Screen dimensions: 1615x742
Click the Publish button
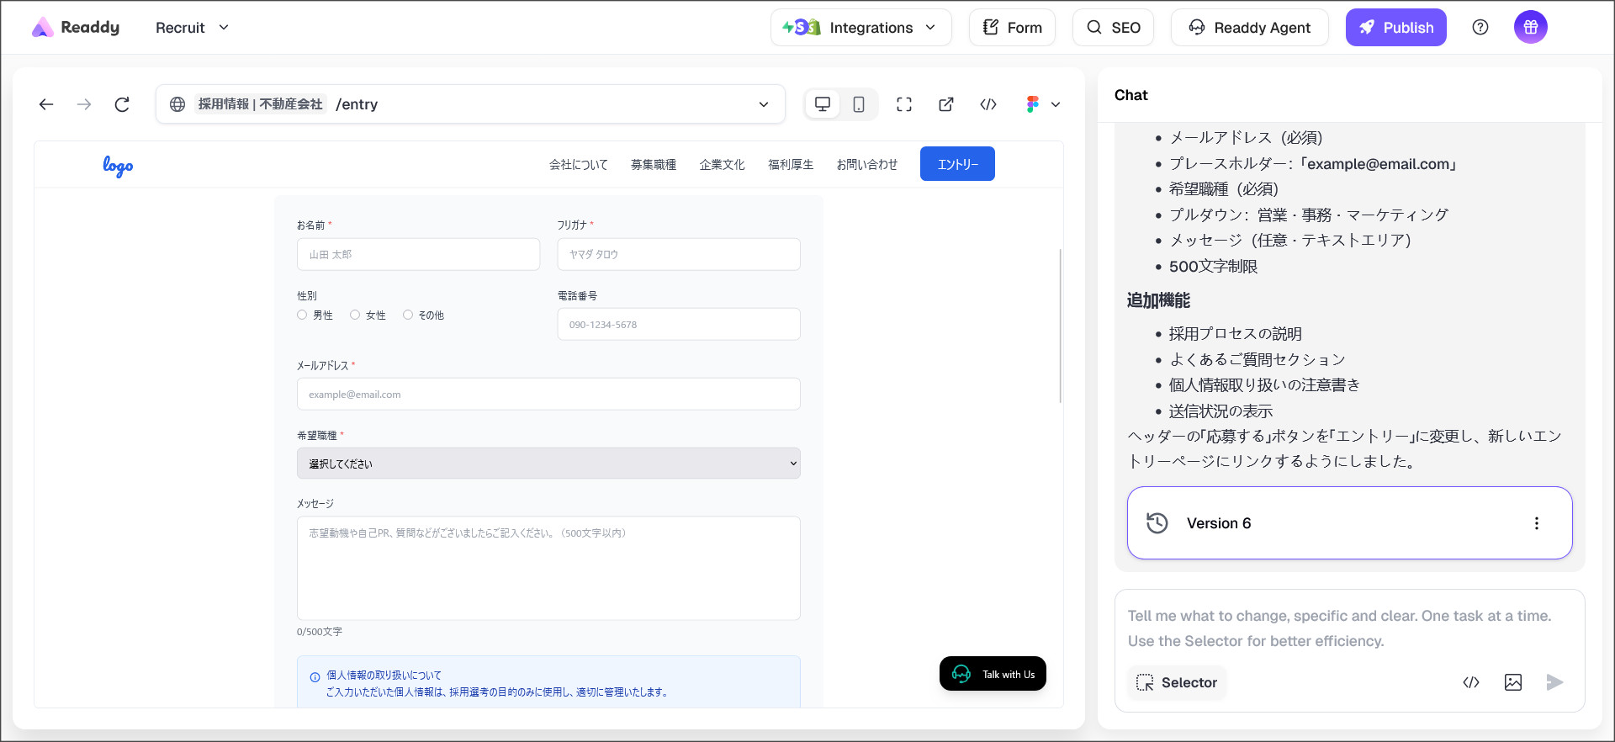1395,28
